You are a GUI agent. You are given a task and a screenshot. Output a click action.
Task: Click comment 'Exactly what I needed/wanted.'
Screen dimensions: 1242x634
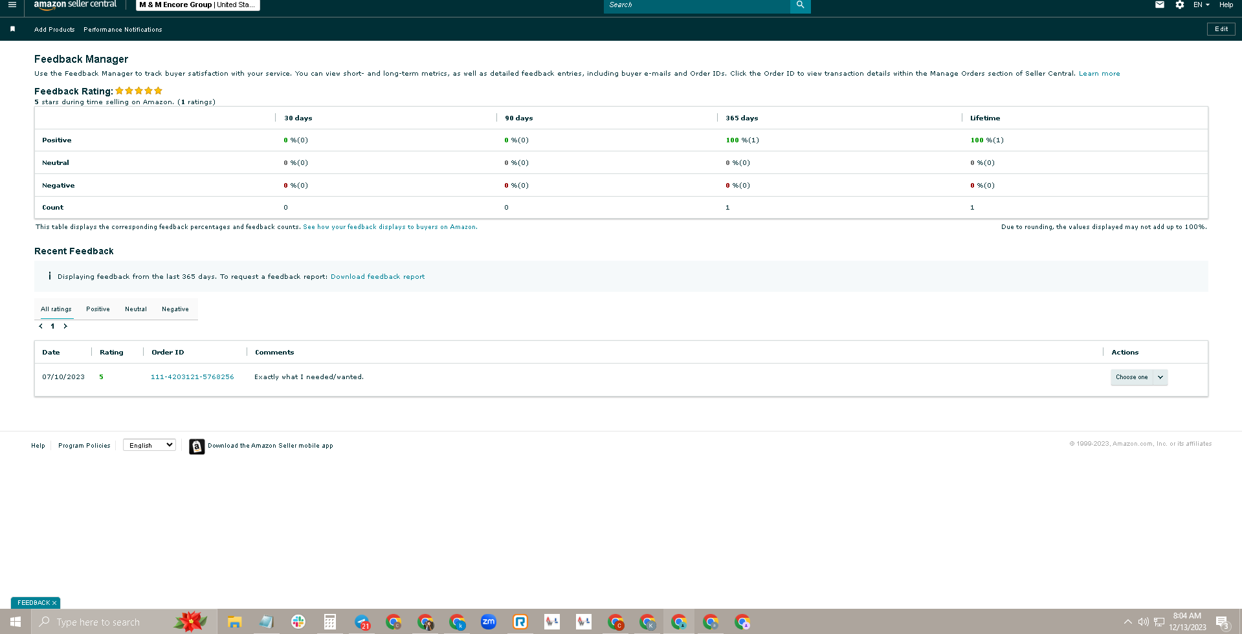tap(309, 377)
